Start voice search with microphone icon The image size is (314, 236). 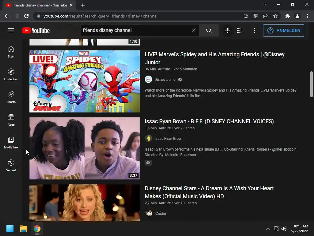pos(227,30)
